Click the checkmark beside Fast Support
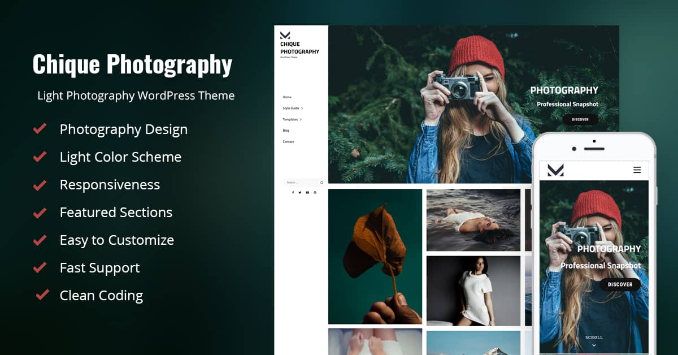 [40, 267]
